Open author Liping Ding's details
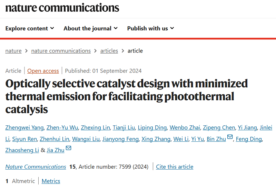This screenshot has width=276, height=189. (152, 128)
